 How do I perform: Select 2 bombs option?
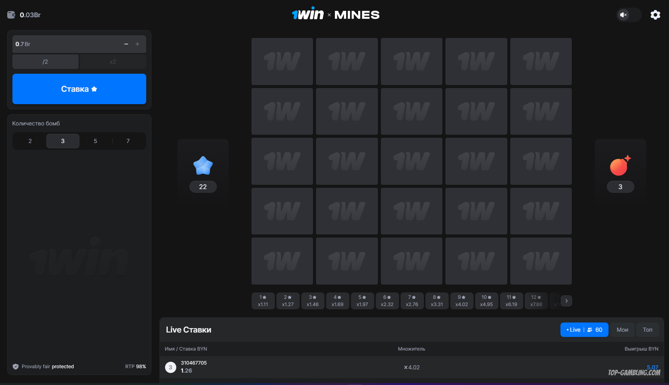pyautogui.click(x=30, y=141)
